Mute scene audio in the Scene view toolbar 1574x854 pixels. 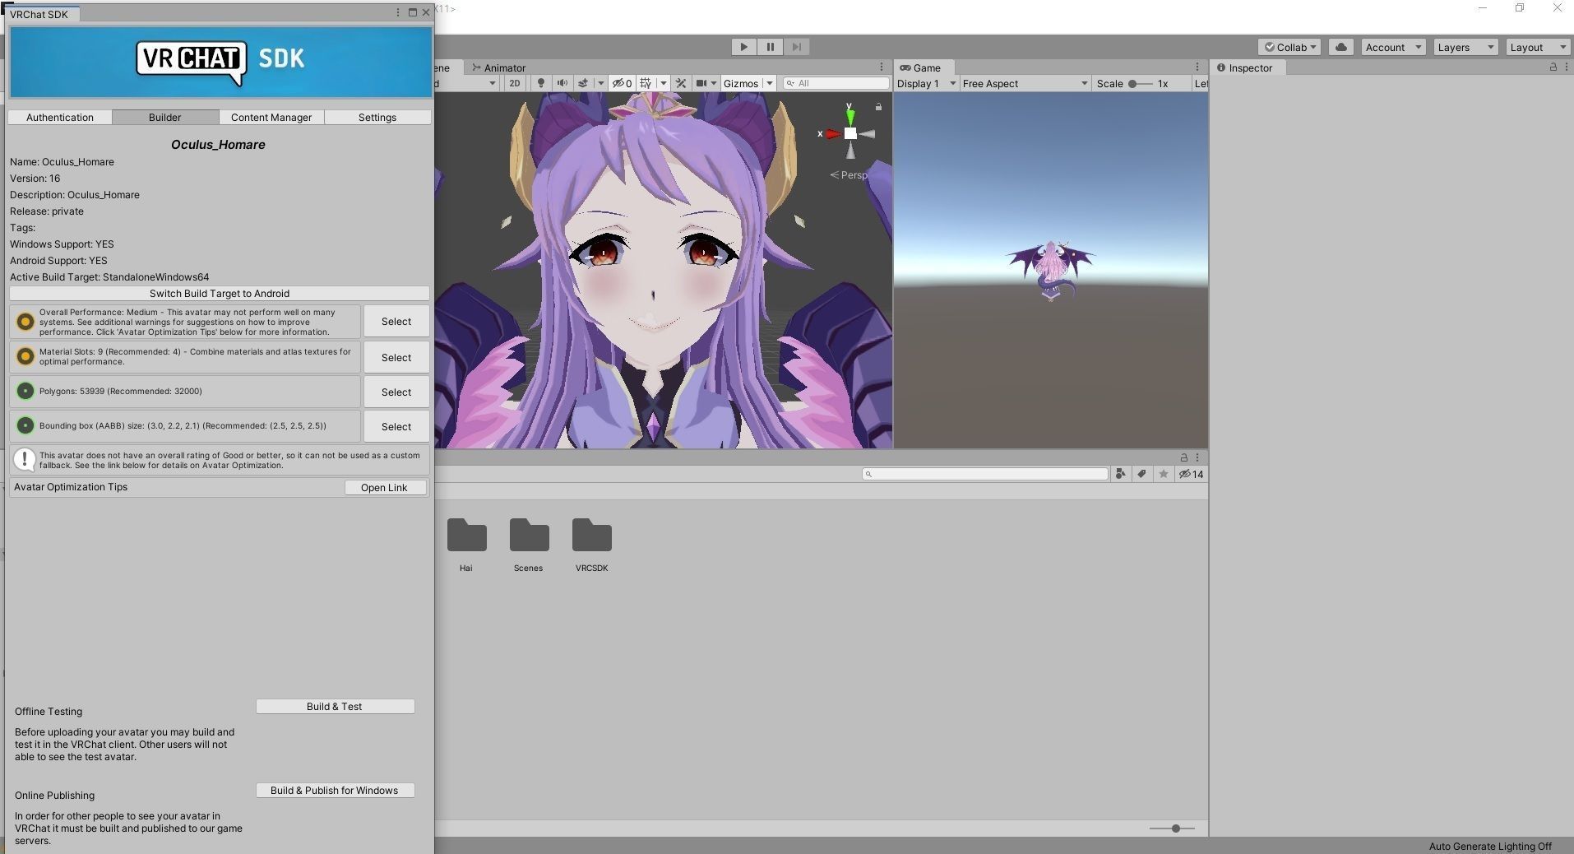(562, 83)
